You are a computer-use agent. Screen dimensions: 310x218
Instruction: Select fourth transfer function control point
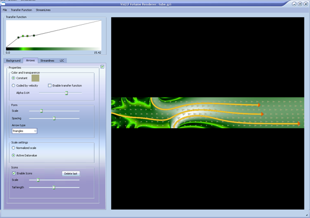(34, 35)
